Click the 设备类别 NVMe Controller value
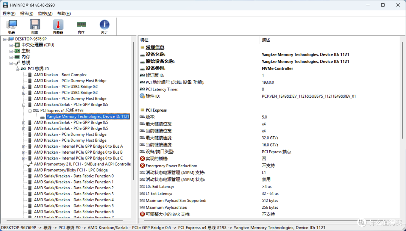This screenshot has height=231, width=406. (277, 69)
